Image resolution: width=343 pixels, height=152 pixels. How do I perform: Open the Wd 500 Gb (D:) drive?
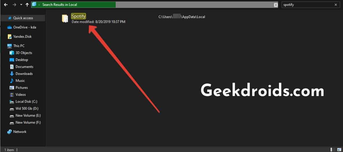tap(27, 108)
